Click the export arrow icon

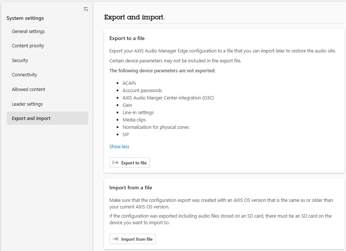[x=115, y=163]
